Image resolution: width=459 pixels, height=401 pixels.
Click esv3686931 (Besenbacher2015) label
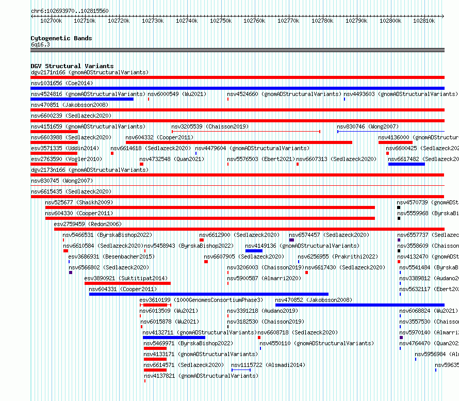(111, 256)
